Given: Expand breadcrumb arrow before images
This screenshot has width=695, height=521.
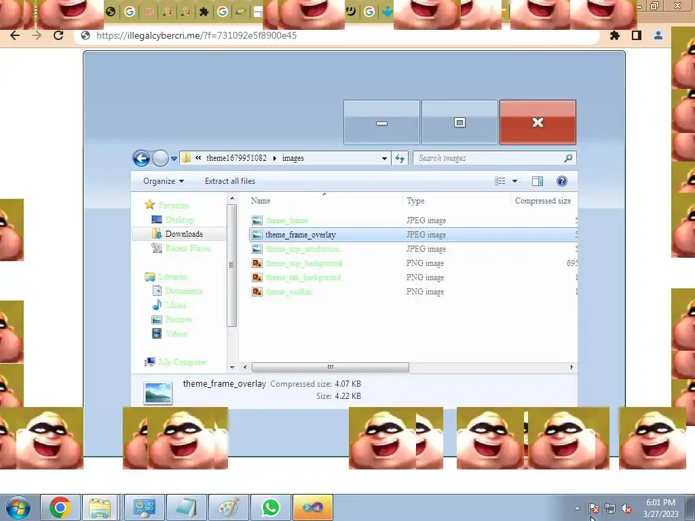Looking at the screenshot, I should point(274,158).
